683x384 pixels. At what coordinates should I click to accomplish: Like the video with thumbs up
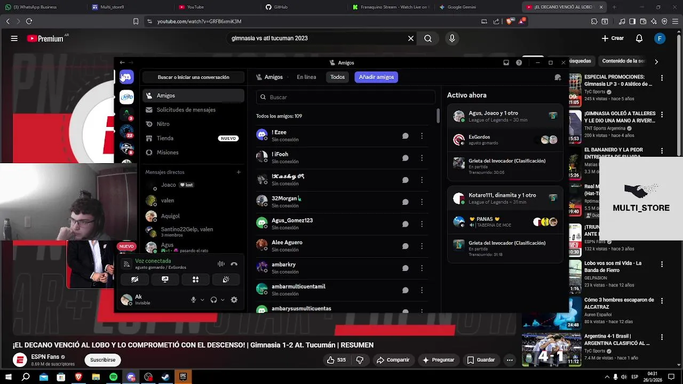click(336, 360)
